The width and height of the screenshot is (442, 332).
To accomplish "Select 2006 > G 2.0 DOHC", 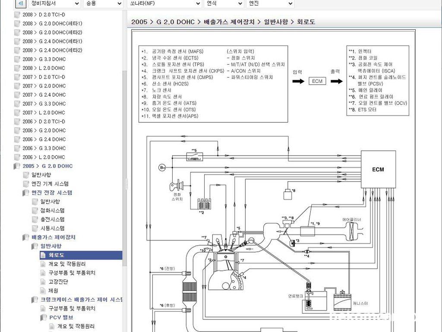I will (44, 130).
